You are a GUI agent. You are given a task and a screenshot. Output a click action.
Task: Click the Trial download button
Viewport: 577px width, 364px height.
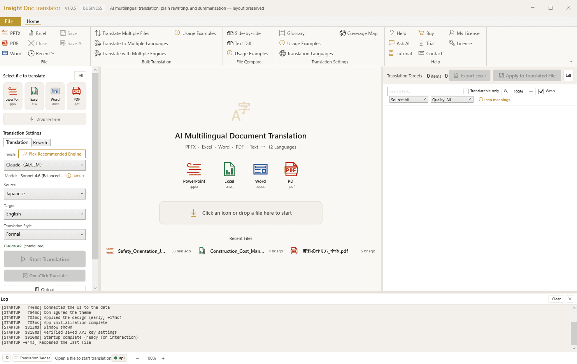click(426, 44)
